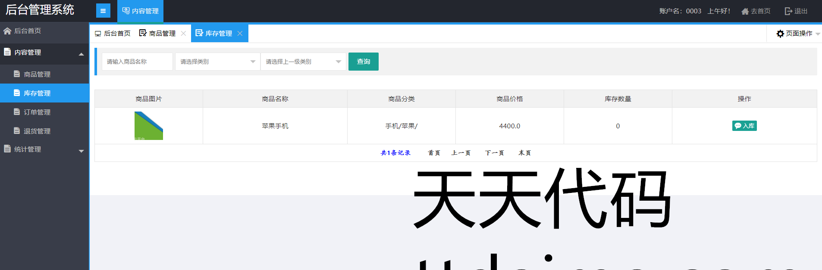
Task: Click the 苹果手机 product thumbnail
Action: pos(149,126)
